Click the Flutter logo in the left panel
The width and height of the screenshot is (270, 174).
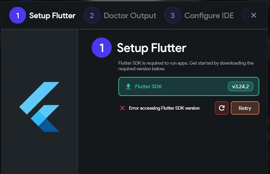coord(39,107)
